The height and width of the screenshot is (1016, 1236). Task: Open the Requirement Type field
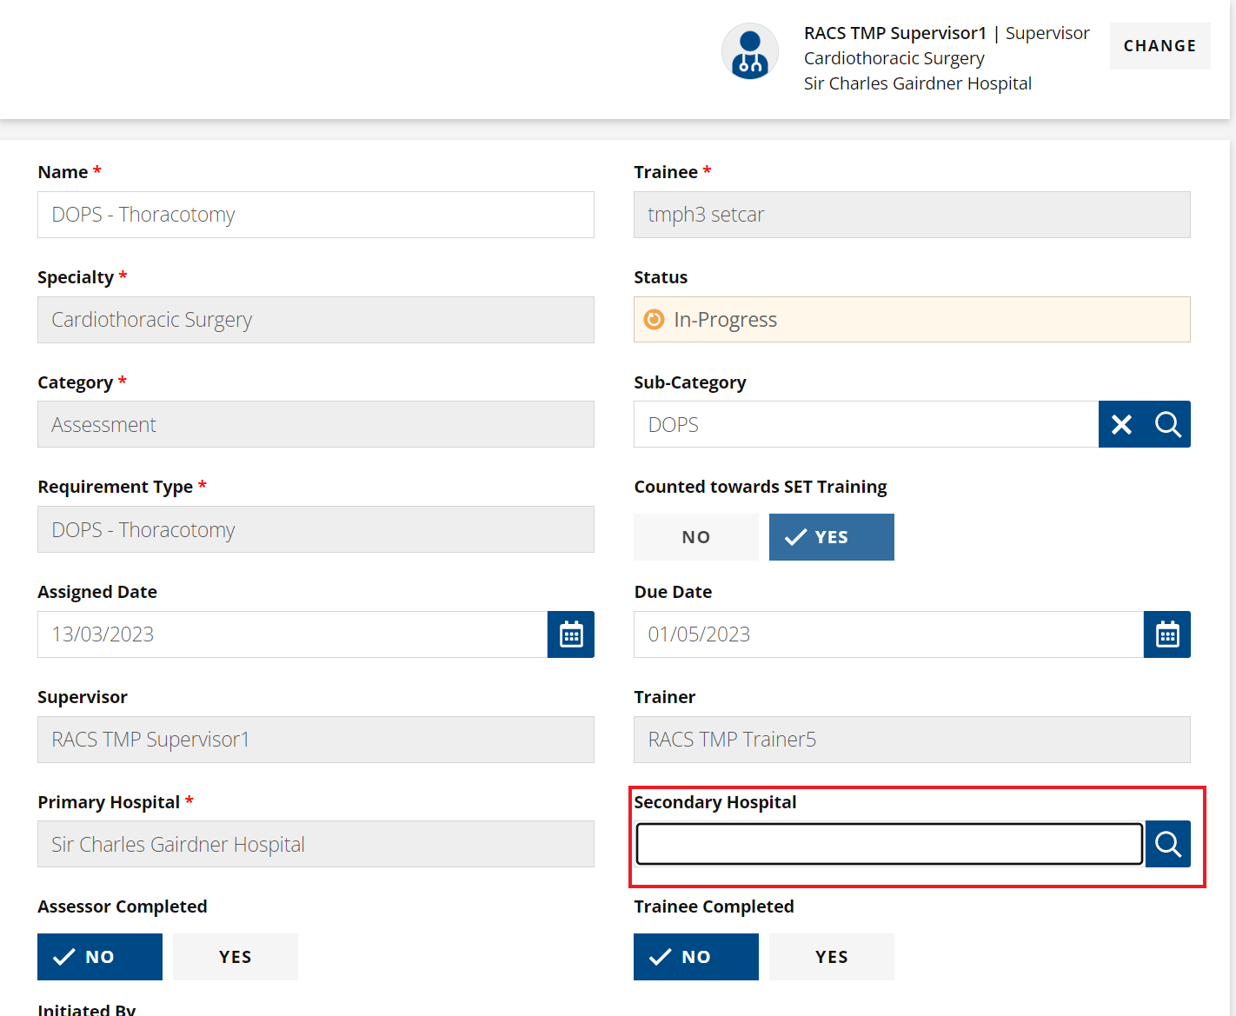click(316, 529)
